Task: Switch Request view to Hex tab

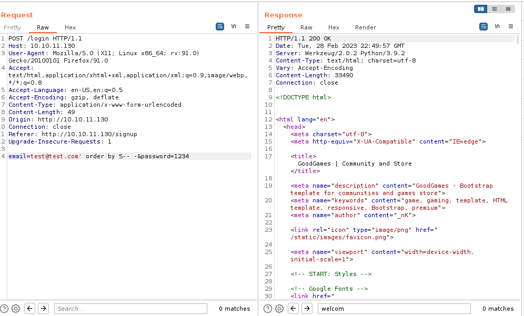Action: pos(70,27)
